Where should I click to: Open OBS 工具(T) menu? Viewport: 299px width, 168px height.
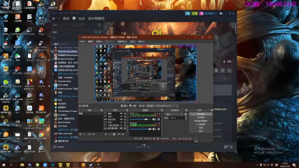click(x=133, y=41)
